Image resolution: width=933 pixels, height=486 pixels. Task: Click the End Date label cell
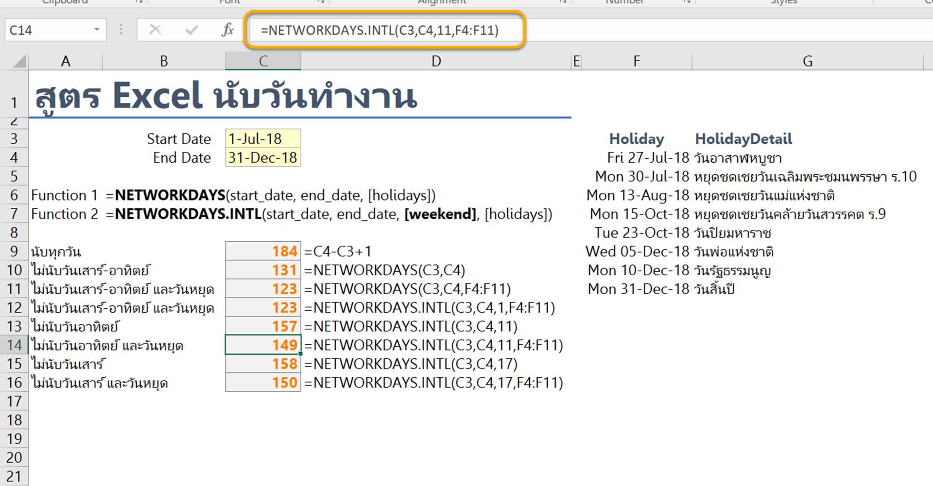click(x=182, y=158)
